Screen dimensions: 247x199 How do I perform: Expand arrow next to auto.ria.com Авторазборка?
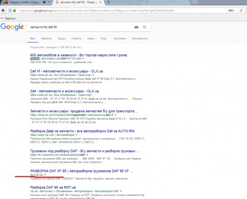(x=76, y=135)
